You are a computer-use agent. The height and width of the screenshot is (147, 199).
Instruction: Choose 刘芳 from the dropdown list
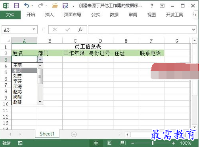pos(25,76)
